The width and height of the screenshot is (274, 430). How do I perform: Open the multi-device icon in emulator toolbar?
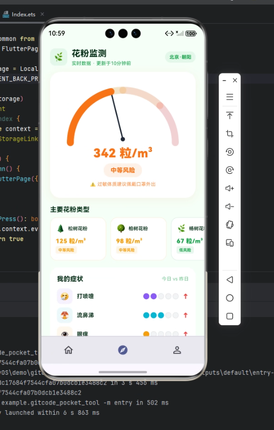[x=229, y=243]
